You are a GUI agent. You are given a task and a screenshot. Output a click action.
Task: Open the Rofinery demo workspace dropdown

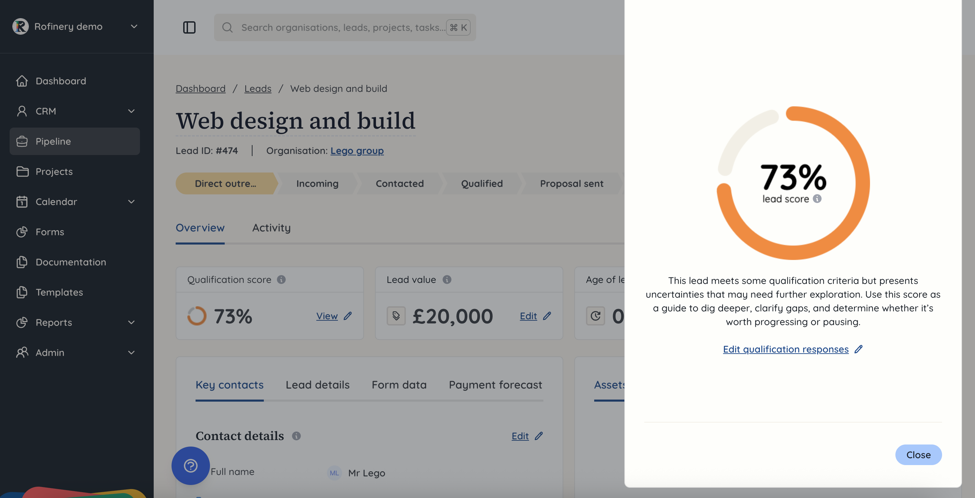pyautogui.click(x=134, y=26)
